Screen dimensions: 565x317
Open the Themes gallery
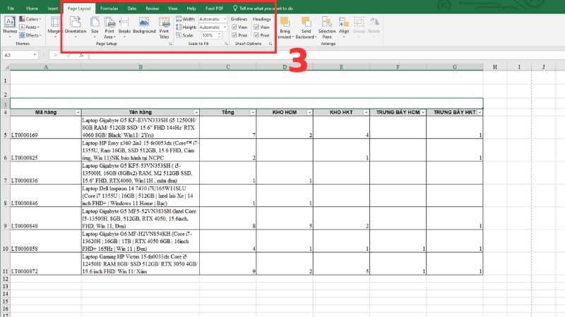pyautogui.click(x=9, y=27)
